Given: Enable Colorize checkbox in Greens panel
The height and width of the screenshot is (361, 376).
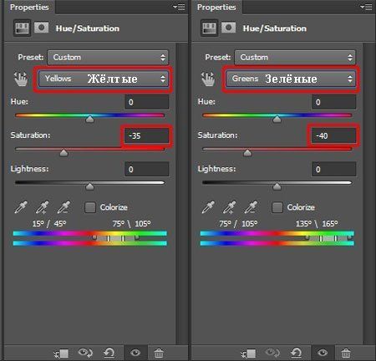Looking at the screenshot, I should (277, 207).
